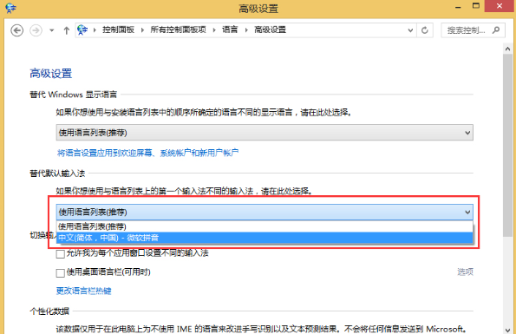Go back with the back arrow button
Image resolution: width=516 pixels, height=334 pixels.
click(x=16, y=30)
